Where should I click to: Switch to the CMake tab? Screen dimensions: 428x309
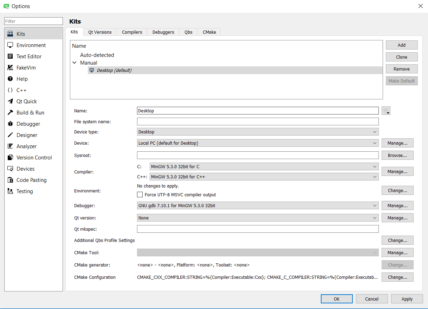[x=209, y=32]
